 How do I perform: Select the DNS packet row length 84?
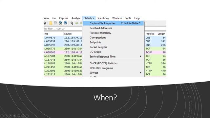tap(105, 38)
